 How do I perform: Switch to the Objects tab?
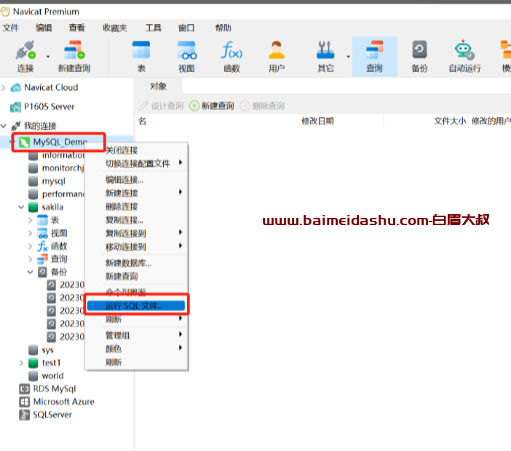(159, 87)
